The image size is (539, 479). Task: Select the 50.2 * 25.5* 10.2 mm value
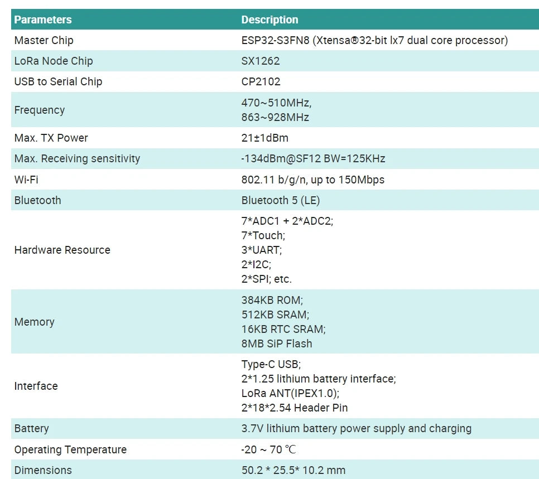tap(293, 470)
